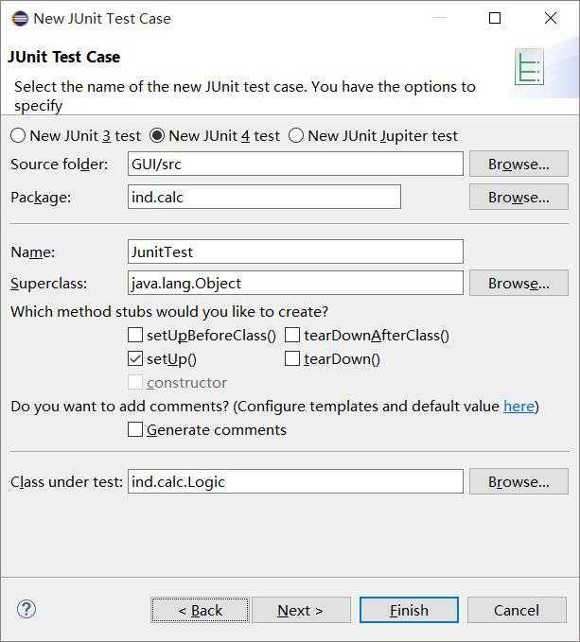Browse for the Source folder
580x642 pixels.
(x=518, y=164)
